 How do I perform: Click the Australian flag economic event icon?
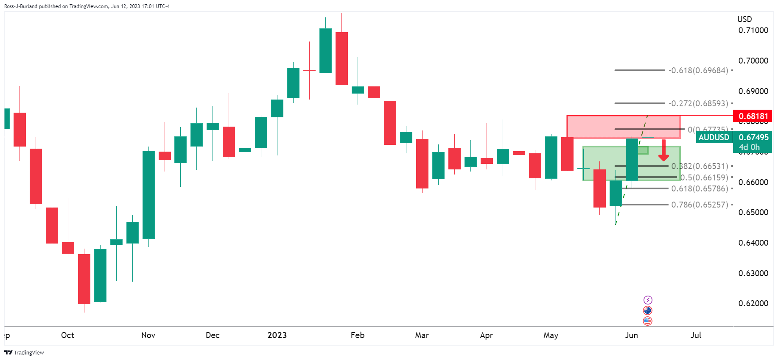(647, 310)
